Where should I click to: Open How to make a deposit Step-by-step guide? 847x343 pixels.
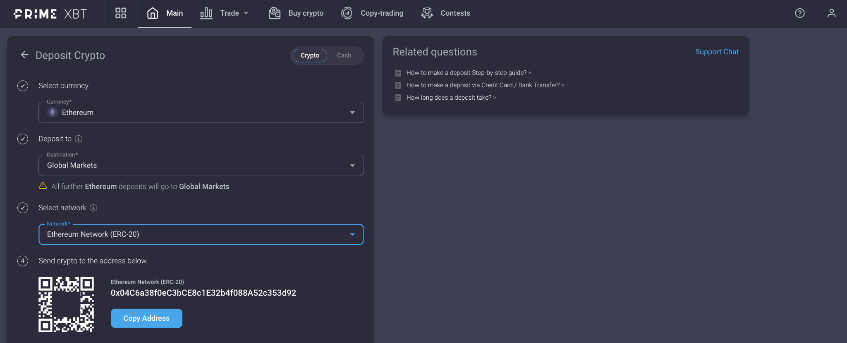coord(469,73)
